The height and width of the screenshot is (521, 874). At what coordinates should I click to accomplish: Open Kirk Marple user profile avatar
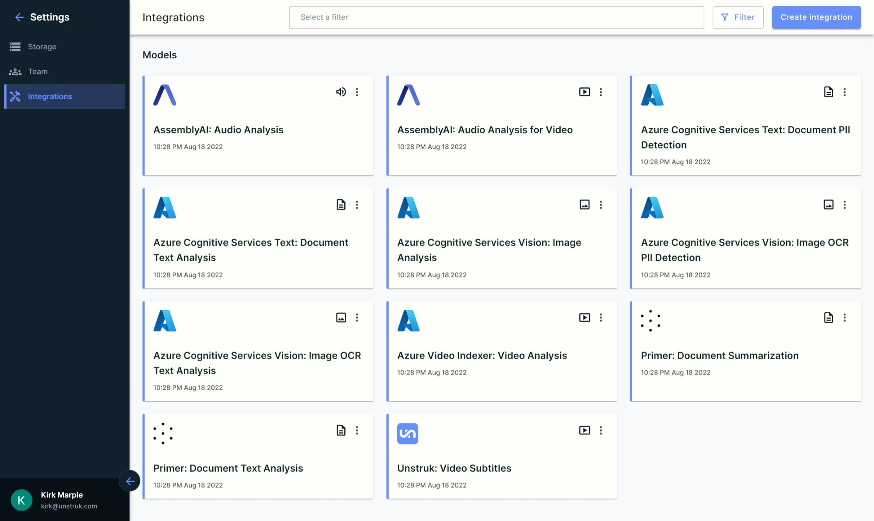tap(22, 500)
